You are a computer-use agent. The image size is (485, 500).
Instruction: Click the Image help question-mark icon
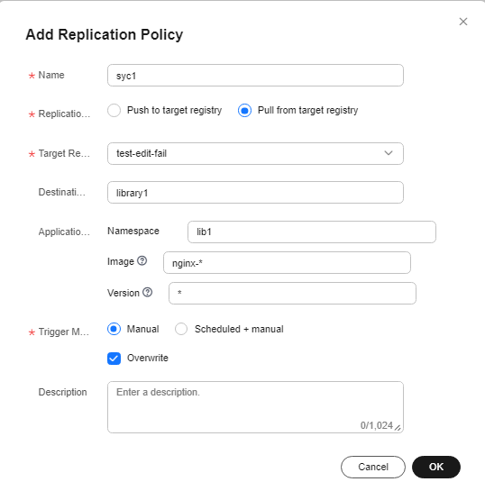(142, 261)
